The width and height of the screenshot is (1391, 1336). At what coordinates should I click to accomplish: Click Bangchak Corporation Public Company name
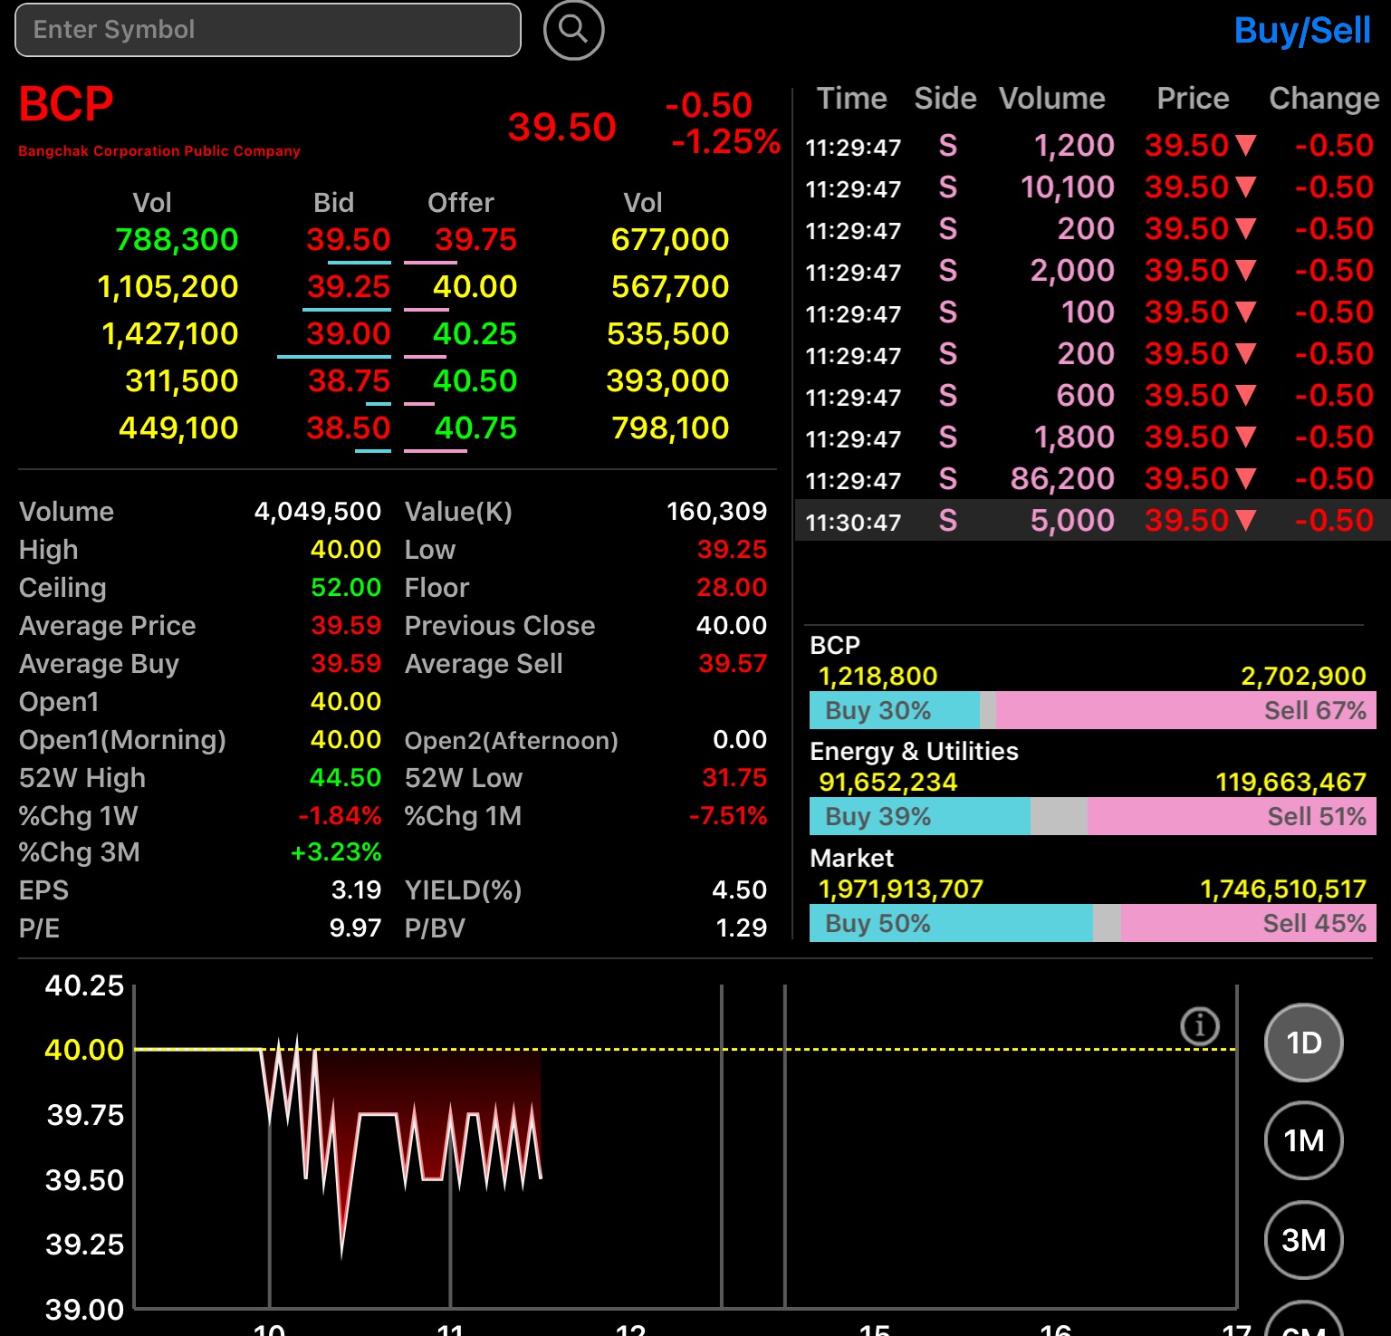[x=159, y=151]
